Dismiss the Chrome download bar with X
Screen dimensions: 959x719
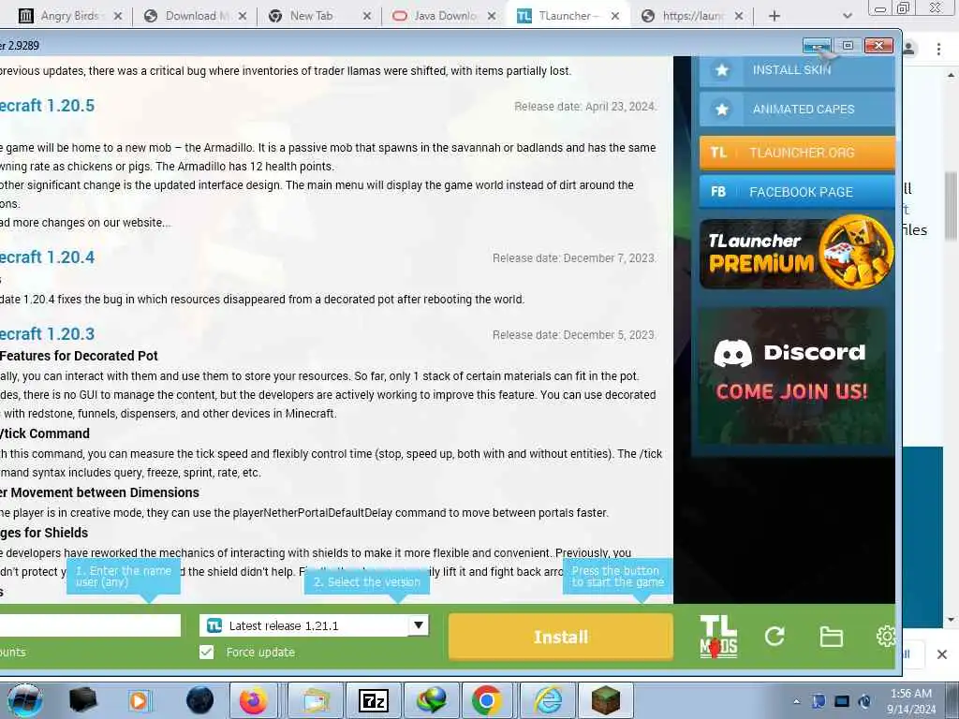pyautogui.click(x=942, y=654)
